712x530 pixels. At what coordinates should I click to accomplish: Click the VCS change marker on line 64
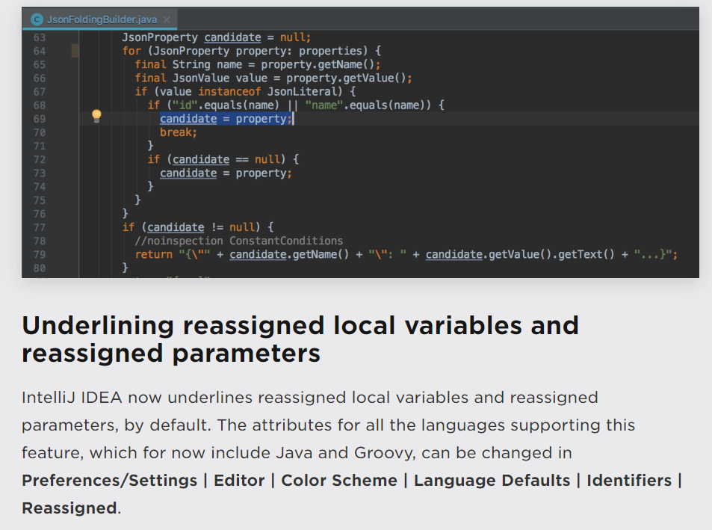pos(75,51)
